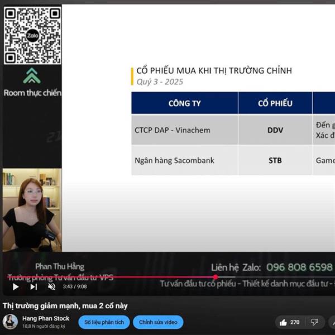The image size is (335, 335).
Task: Skip to the next video
Action: click(x=33, y=287)
